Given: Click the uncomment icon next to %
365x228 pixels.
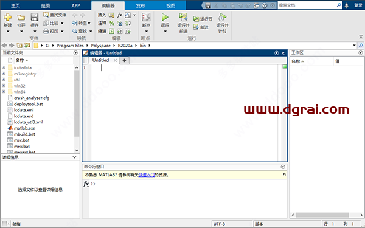Looking at the screenshot, I should pyautogui.click(x=120, y=23).
